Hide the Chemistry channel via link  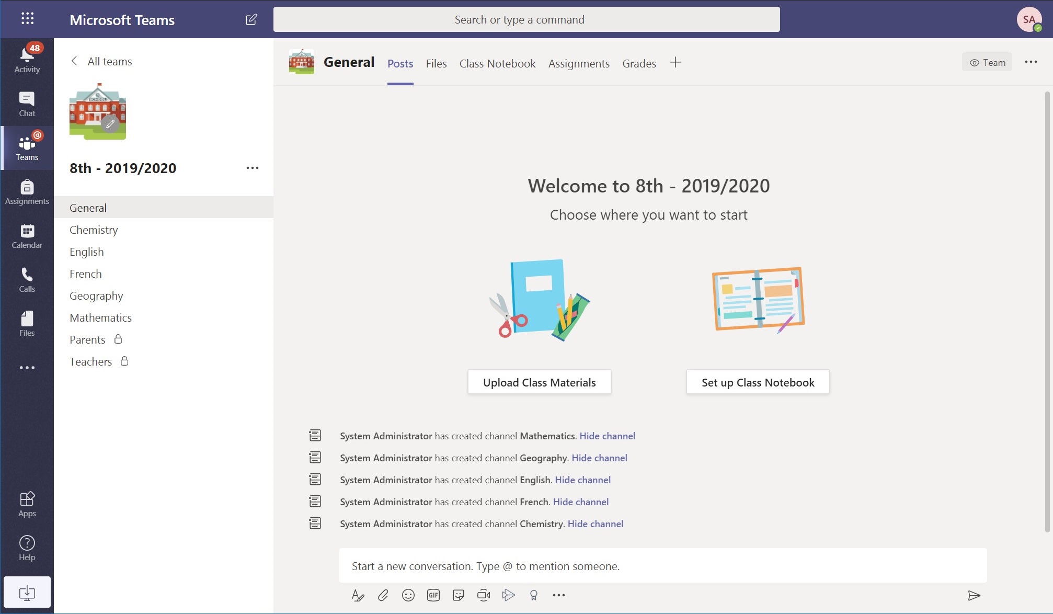coord(595,524)
